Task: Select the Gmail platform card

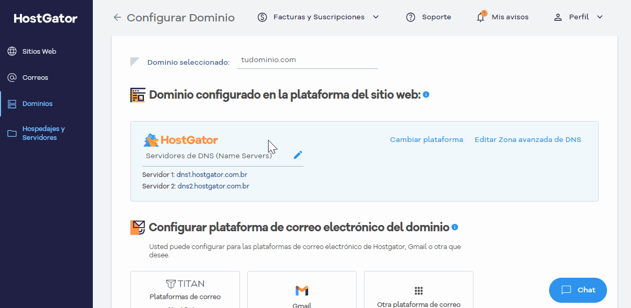Action: (x=302, y=289)
